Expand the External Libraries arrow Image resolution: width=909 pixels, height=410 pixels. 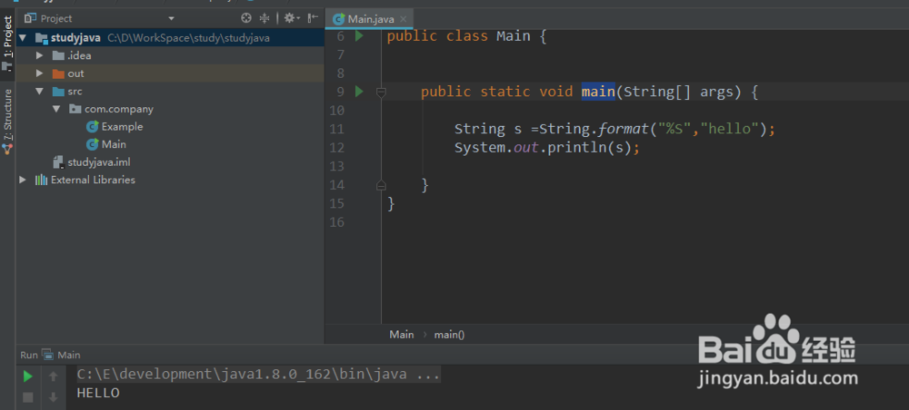click(23, 180)
